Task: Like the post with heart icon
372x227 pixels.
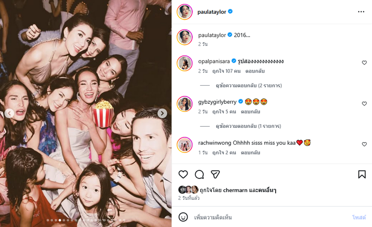Action: (183, 174)
